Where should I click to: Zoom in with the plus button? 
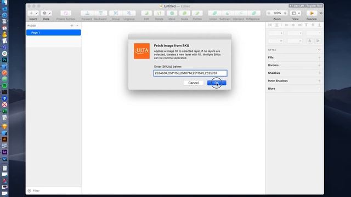(285, 13)
